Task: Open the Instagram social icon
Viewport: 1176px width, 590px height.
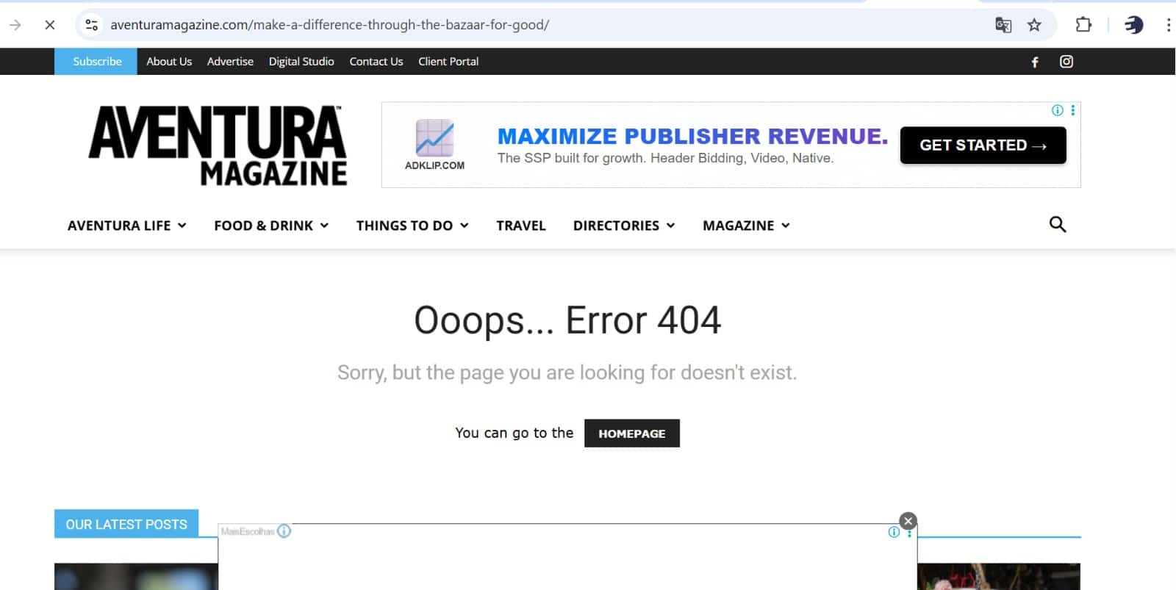Action: click(1066, 62)
